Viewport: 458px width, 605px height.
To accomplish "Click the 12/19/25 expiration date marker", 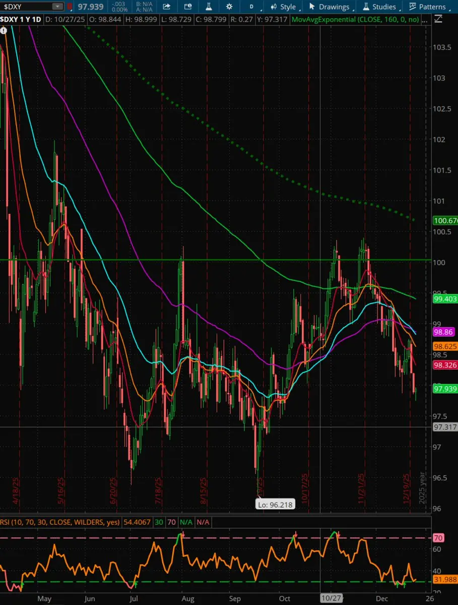I will click(x=406, y=489).
